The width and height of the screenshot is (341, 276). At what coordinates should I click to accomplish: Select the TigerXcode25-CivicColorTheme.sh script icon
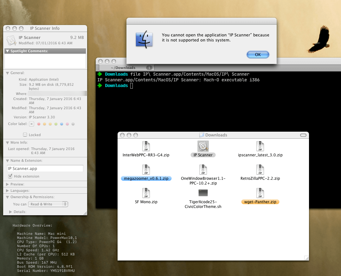click(x=203, y=193)
